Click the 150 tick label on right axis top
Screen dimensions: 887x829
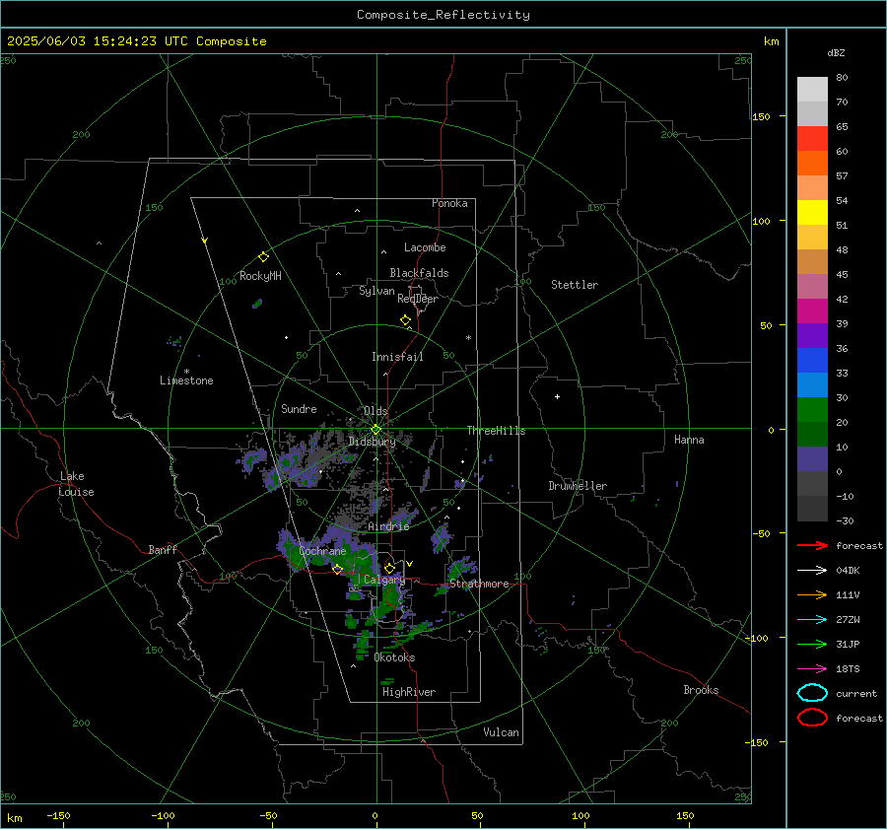(761, 116)
